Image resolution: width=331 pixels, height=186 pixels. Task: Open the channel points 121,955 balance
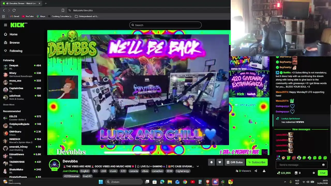click(284, 173)
